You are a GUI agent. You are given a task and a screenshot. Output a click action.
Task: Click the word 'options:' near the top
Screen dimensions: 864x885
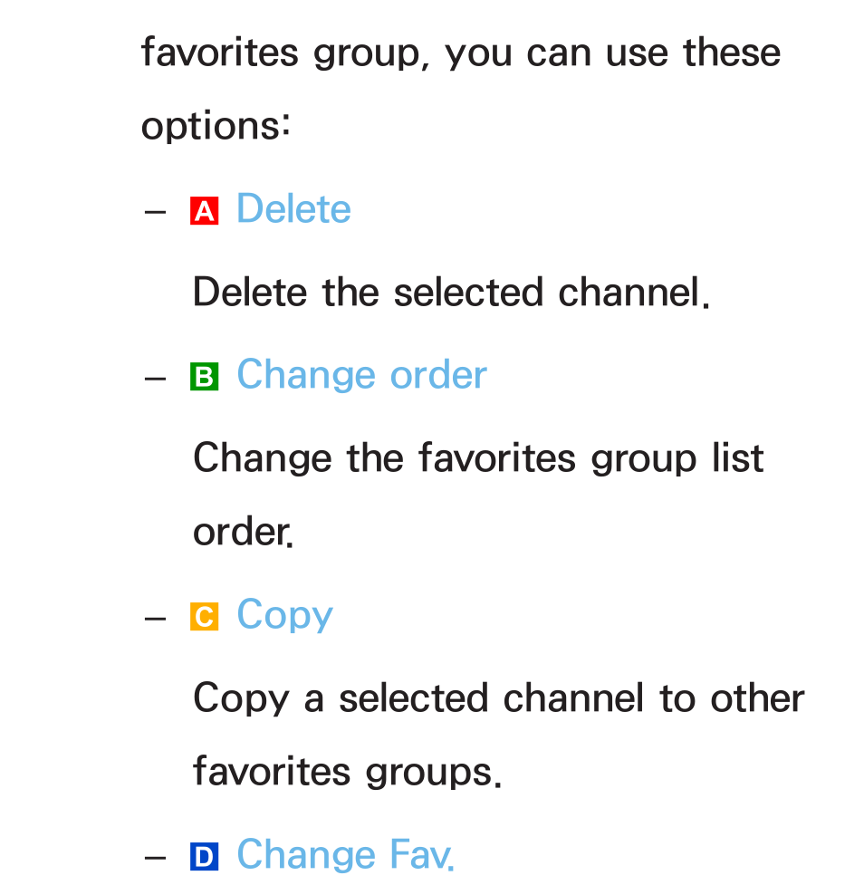tap(216, 127)
